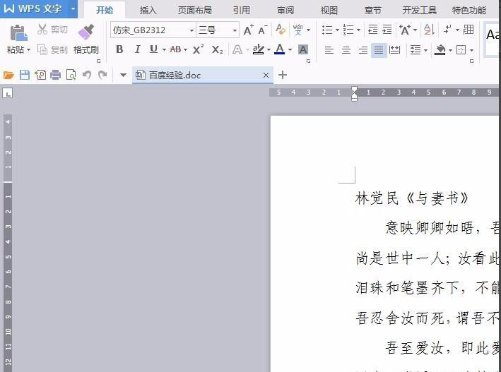
Task: Redo the last action
Action: tap(102, 75)
